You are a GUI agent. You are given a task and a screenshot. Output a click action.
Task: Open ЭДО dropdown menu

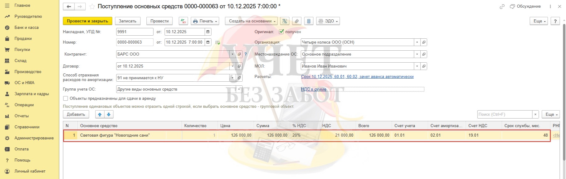328,21
